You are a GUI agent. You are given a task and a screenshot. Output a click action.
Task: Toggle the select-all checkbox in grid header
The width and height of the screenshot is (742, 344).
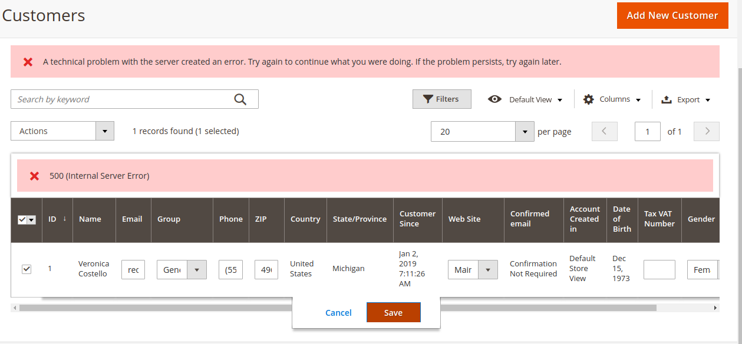click(22, 219)
